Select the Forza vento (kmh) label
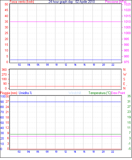Image resolution: width=132 pixels, height=160 pixels. 22,2
